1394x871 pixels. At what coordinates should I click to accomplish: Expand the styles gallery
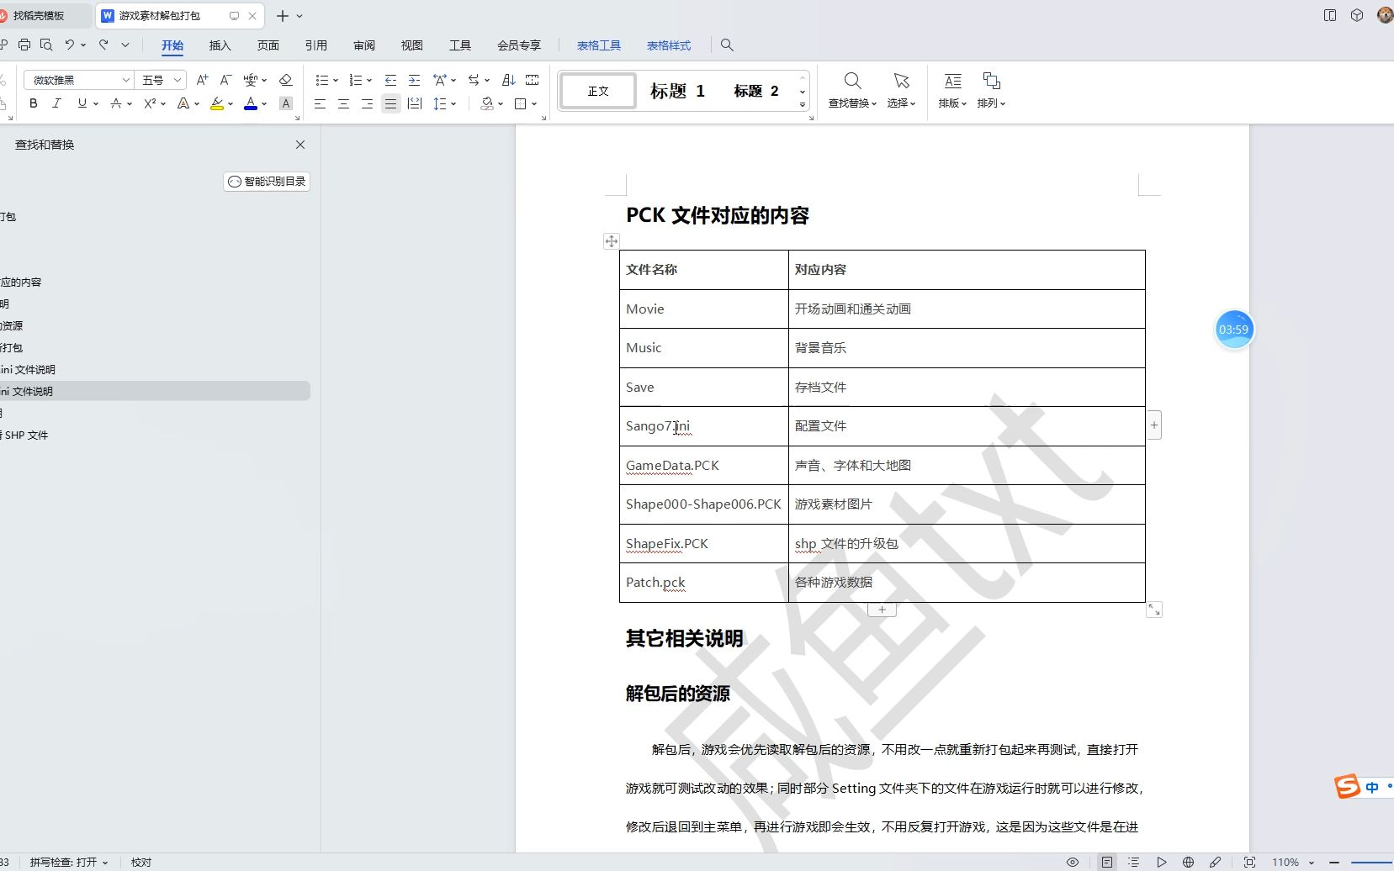pyautogui.click(x=803, y=104)
